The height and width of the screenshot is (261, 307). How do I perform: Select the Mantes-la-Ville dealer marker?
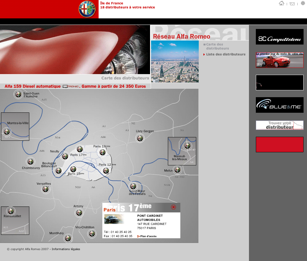pyautogui.click(x=7, y=132)
